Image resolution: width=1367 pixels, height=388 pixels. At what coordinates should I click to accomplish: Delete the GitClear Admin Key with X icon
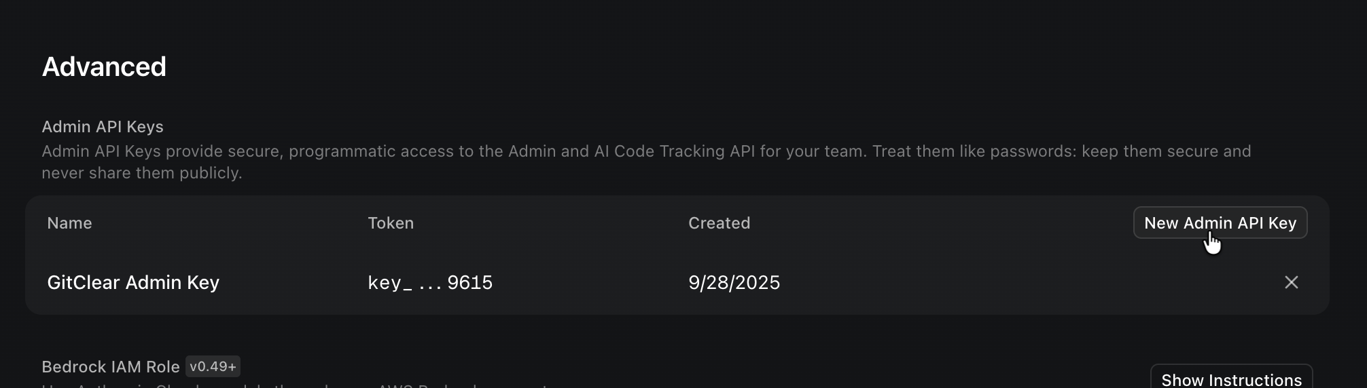point(1291,282)
